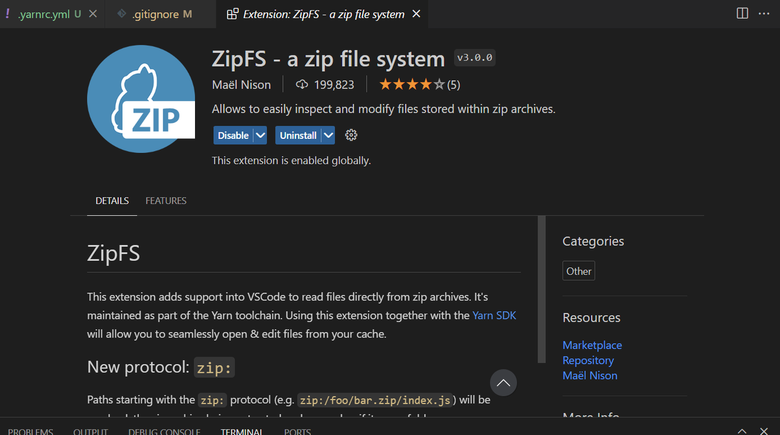Switch to the FEATURES tab

pos(166,200)
